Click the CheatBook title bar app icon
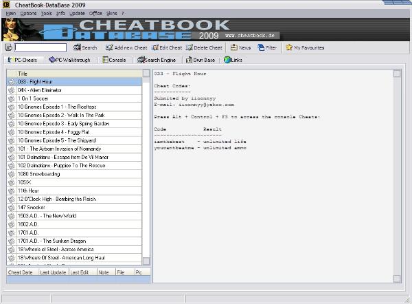 6,5
